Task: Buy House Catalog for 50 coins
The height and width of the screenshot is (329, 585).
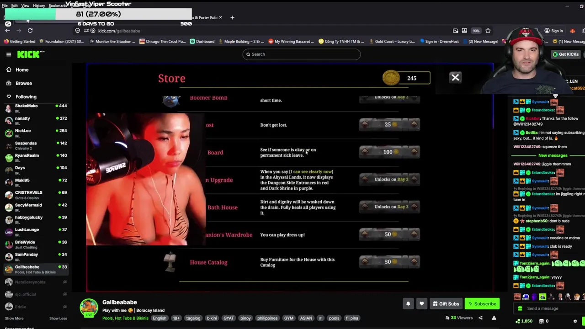Action: coord(389,261)
